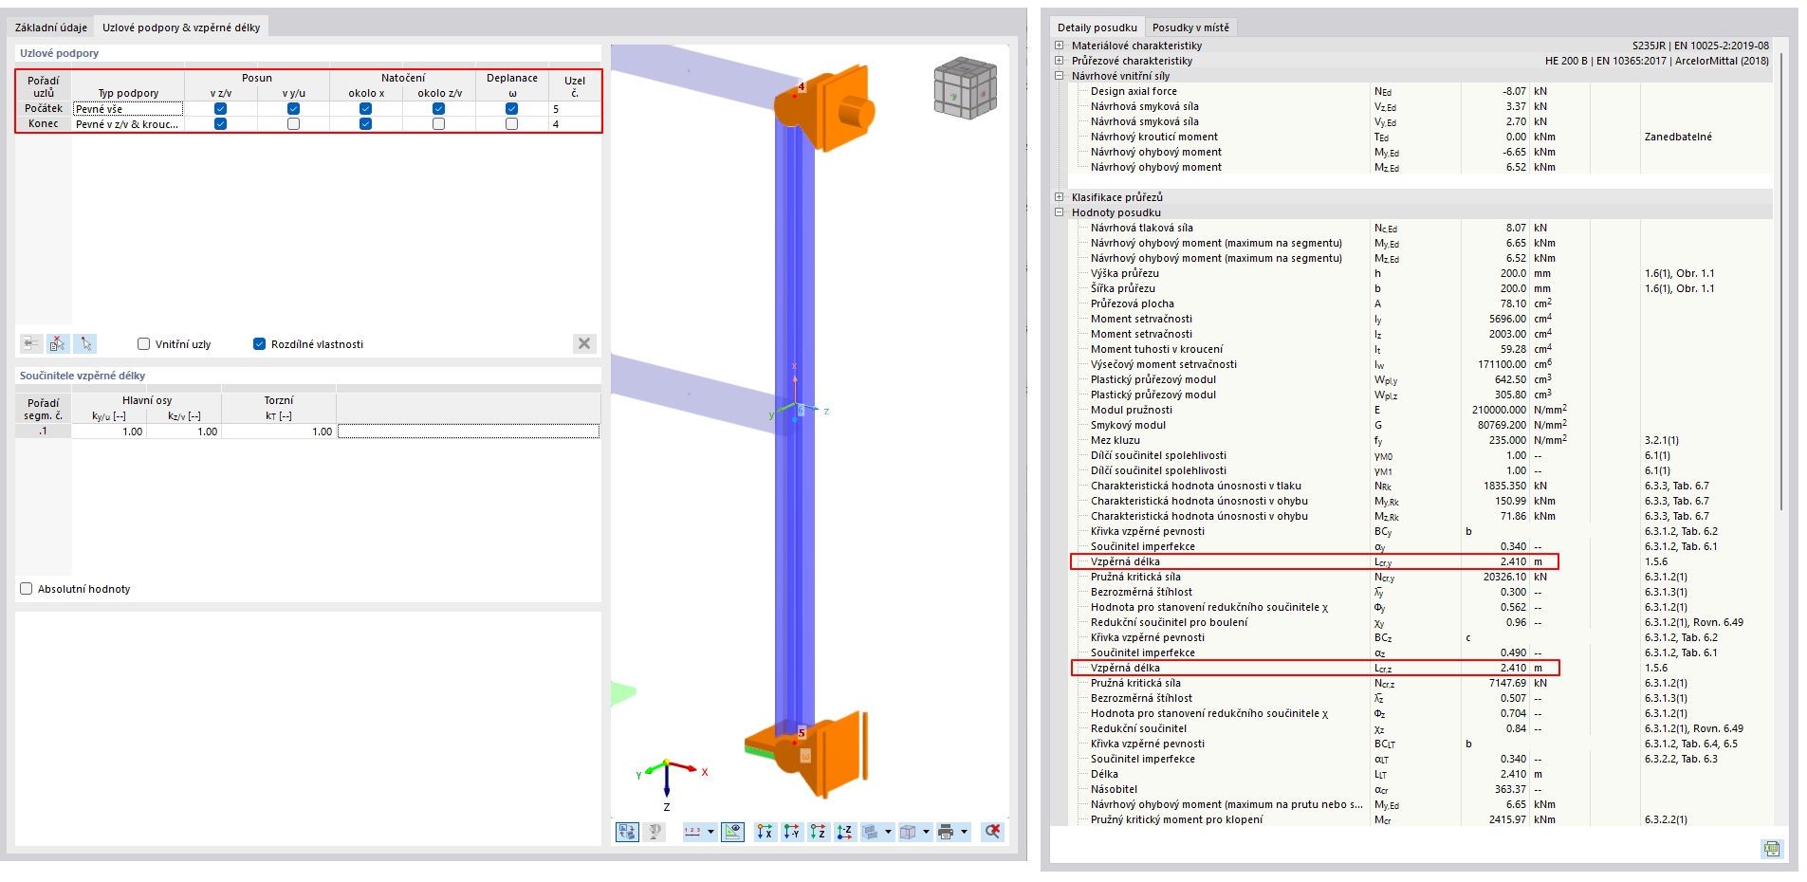Click torsional kT factor cell 1.00
Viewport: 1807px width, 882px height.
pyautogui.click(x=279, y=432)
